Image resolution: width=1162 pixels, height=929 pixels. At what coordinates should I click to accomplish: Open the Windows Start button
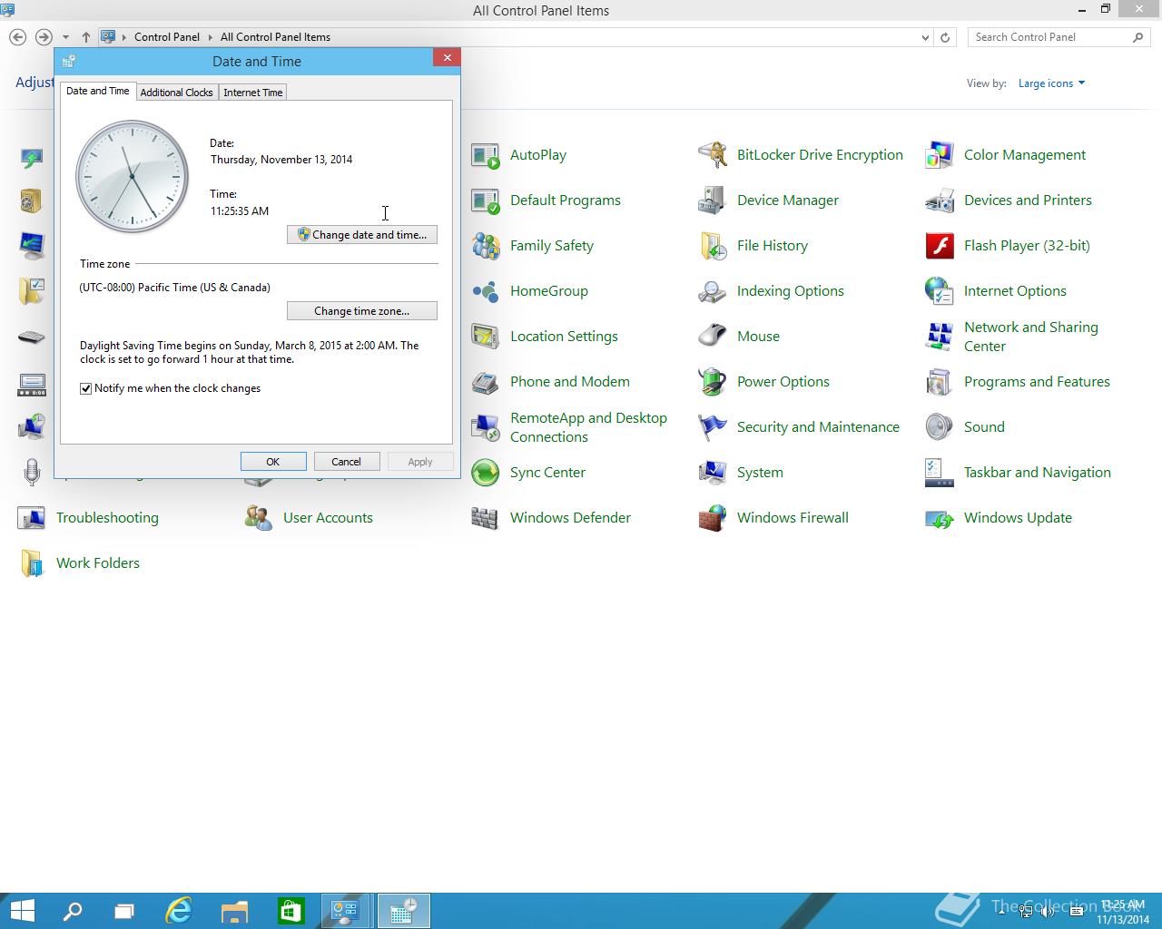(22, 911)
